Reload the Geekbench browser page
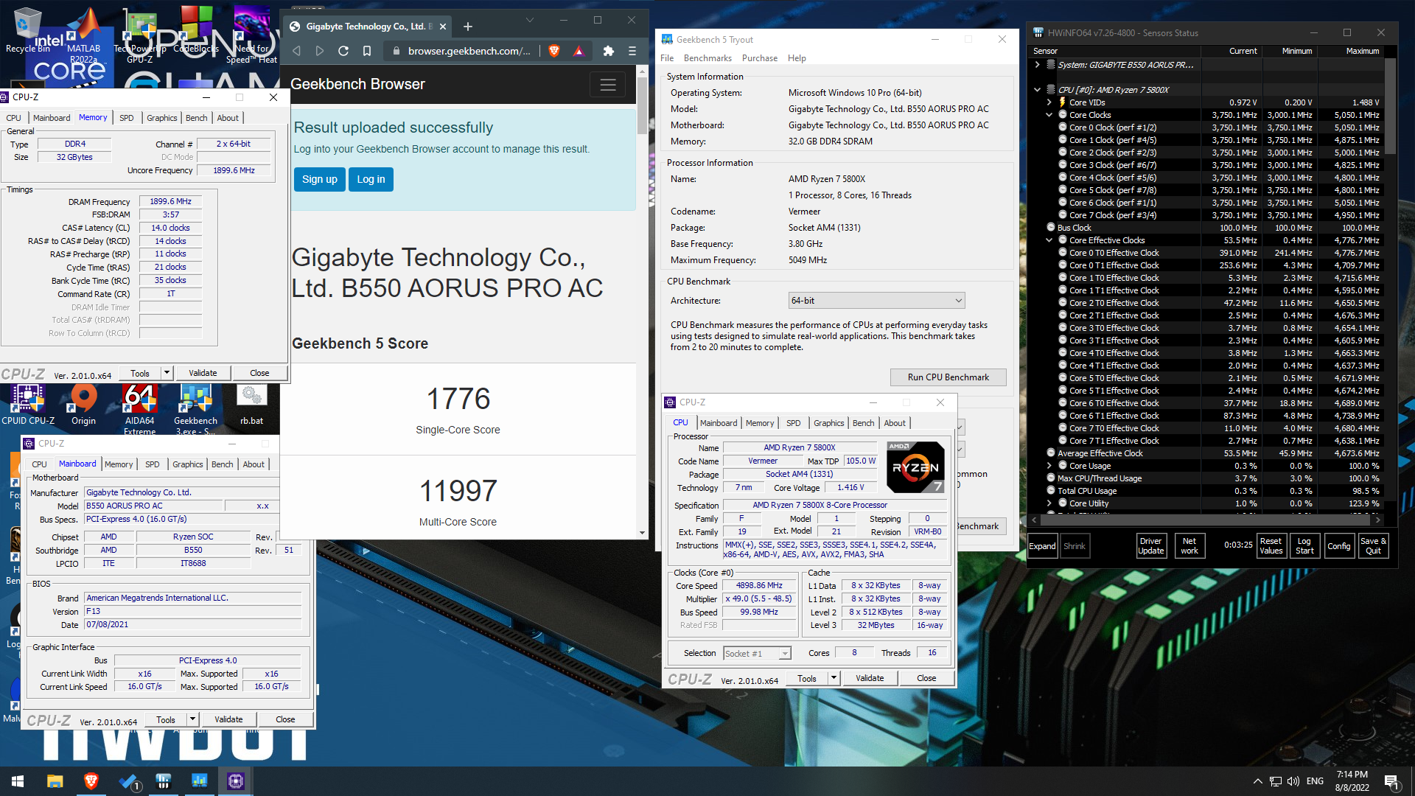This screenshot has width=1415, height=796. pos(343,51)
